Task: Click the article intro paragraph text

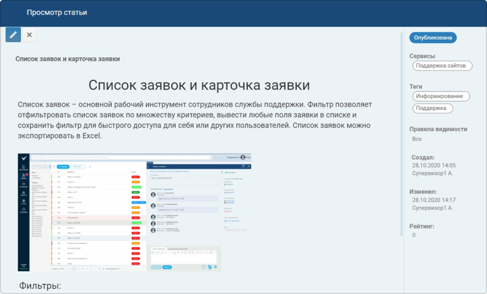Action: click(x=195, y=120)
